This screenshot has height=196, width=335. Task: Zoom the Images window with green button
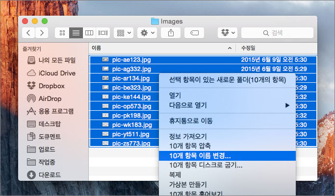click(45, 21)
